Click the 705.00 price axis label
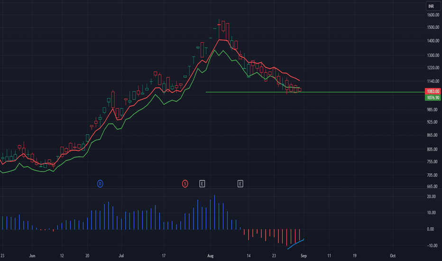 [432, 175]
